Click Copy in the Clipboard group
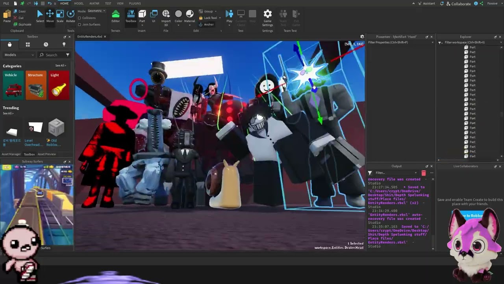The height and width of the screenshot is (284, 504). 19,11
